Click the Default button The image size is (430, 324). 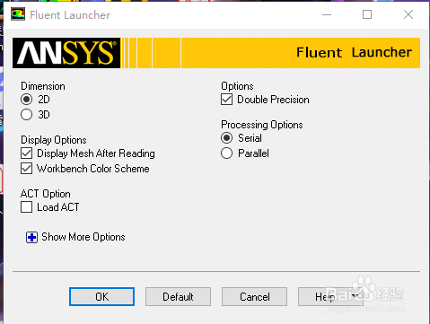point(178,297)
